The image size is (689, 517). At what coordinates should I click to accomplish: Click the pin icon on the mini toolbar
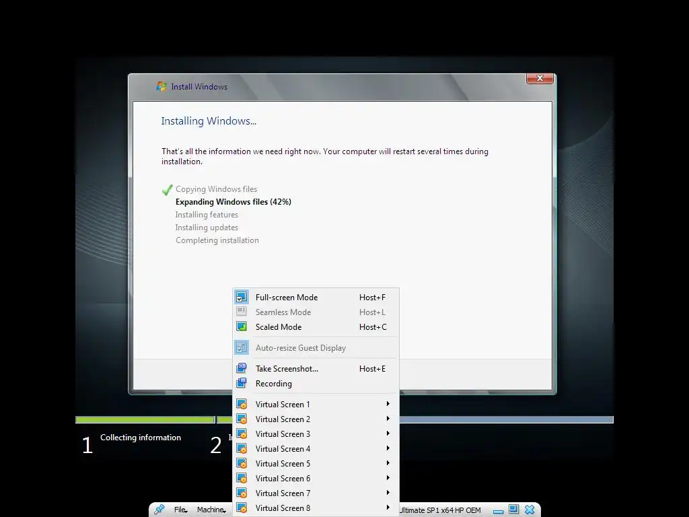159,510
